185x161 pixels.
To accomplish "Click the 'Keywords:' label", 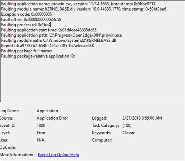I will (x=101, y=133).
